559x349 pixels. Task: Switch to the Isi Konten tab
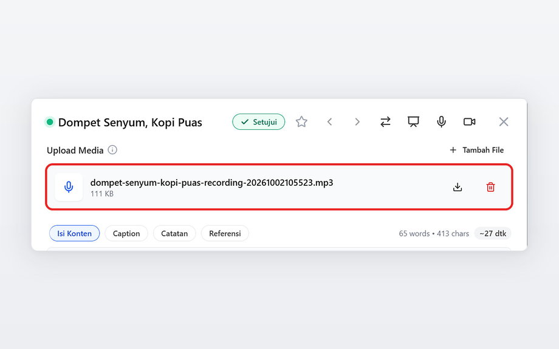point(75,233)
